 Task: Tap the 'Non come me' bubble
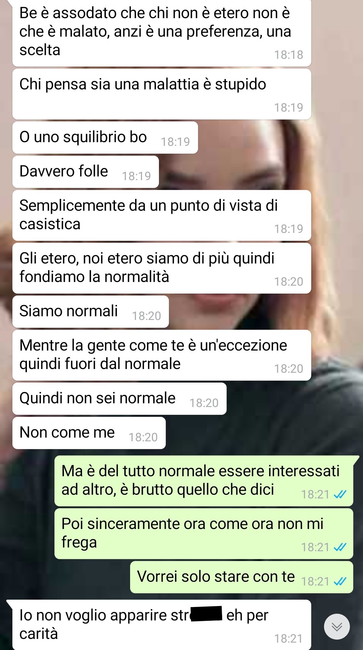click(89, 433)
